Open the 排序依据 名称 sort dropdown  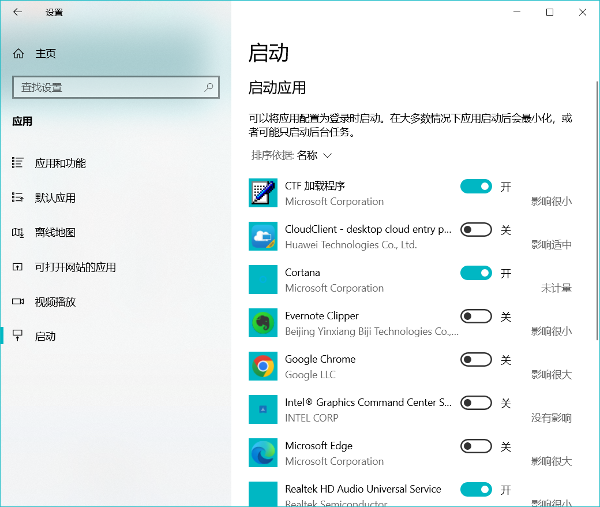tap(291, 155)
